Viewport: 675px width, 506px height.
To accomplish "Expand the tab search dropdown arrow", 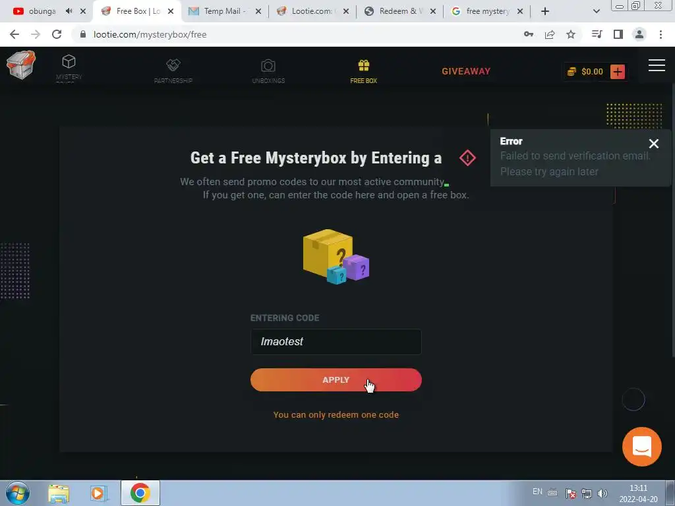I will [597, 11].
